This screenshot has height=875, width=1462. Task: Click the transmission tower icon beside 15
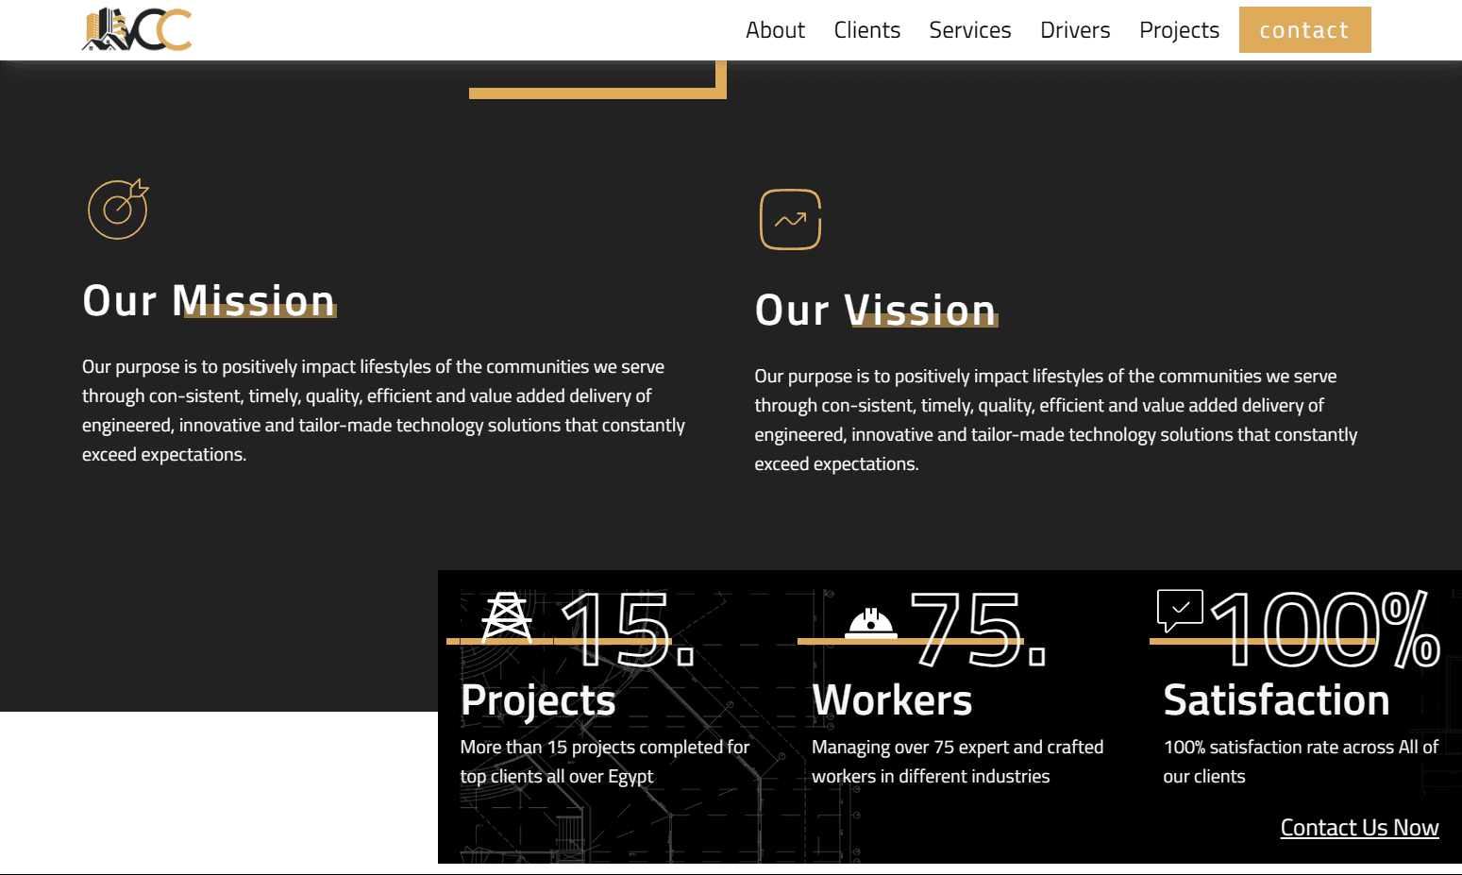[x=506, y=618]
